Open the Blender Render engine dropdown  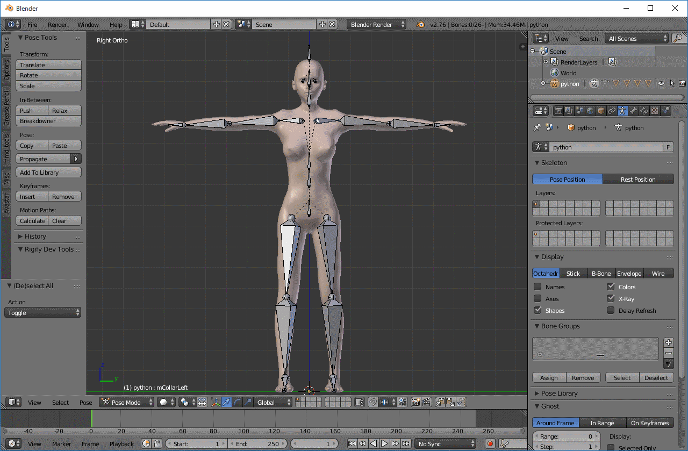click(x=377, y=24)
